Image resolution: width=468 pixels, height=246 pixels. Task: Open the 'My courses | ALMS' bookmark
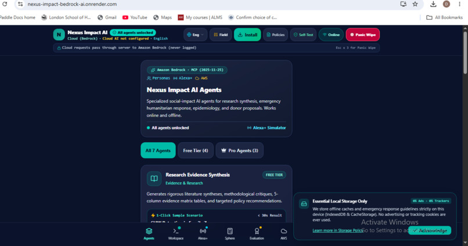[x=200, y=17]
